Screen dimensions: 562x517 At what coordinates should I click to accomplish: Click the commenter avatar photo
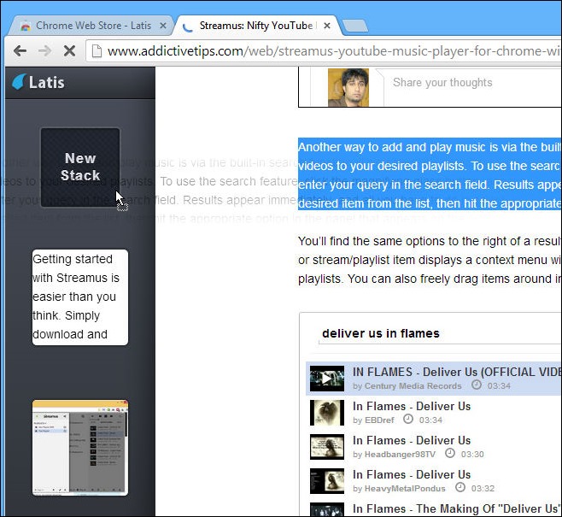[x=348, y=87]
